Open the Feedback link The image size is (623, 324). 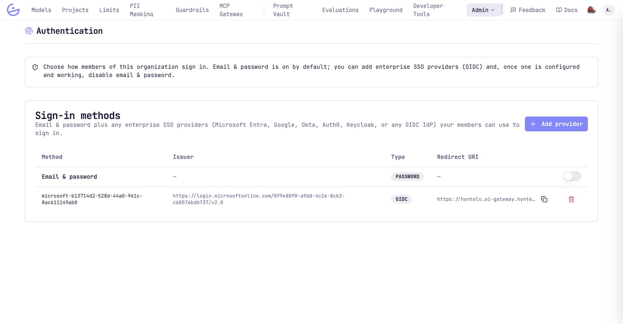[x=528, y=10]
